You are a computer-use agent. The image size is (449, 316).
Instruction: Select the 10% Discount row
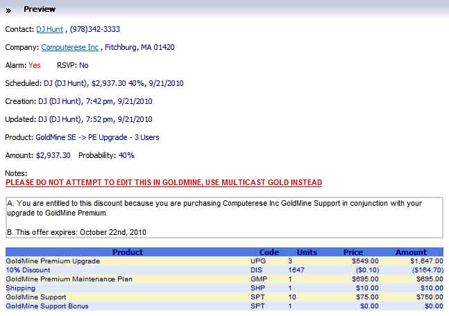(224, 270)
